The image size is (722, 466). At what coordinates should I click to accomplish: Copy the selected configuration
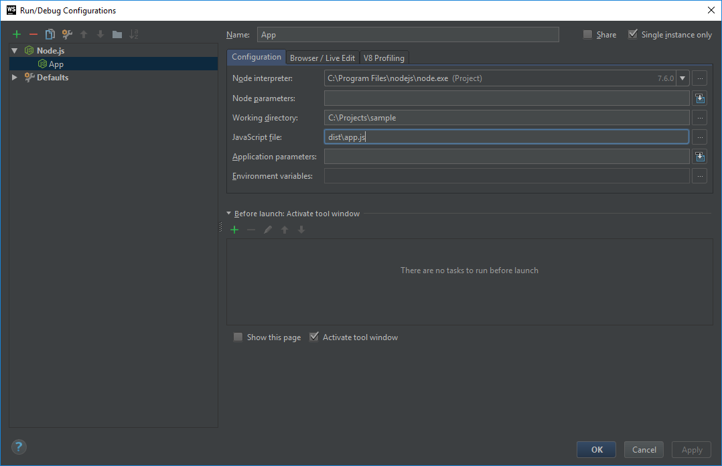tap(50, 34)
